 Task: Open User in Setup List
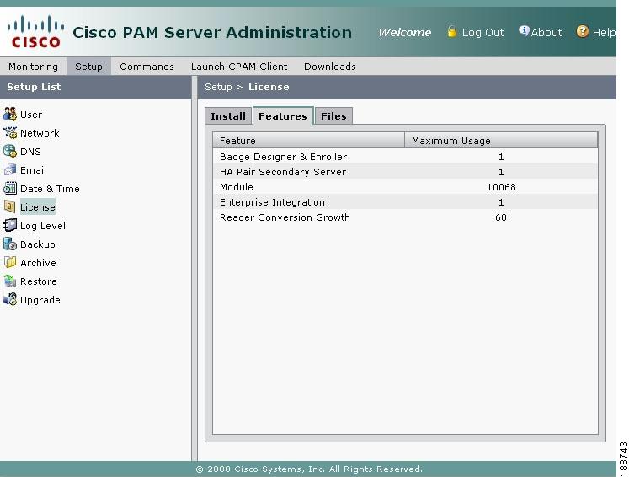[x=31, y=115]
